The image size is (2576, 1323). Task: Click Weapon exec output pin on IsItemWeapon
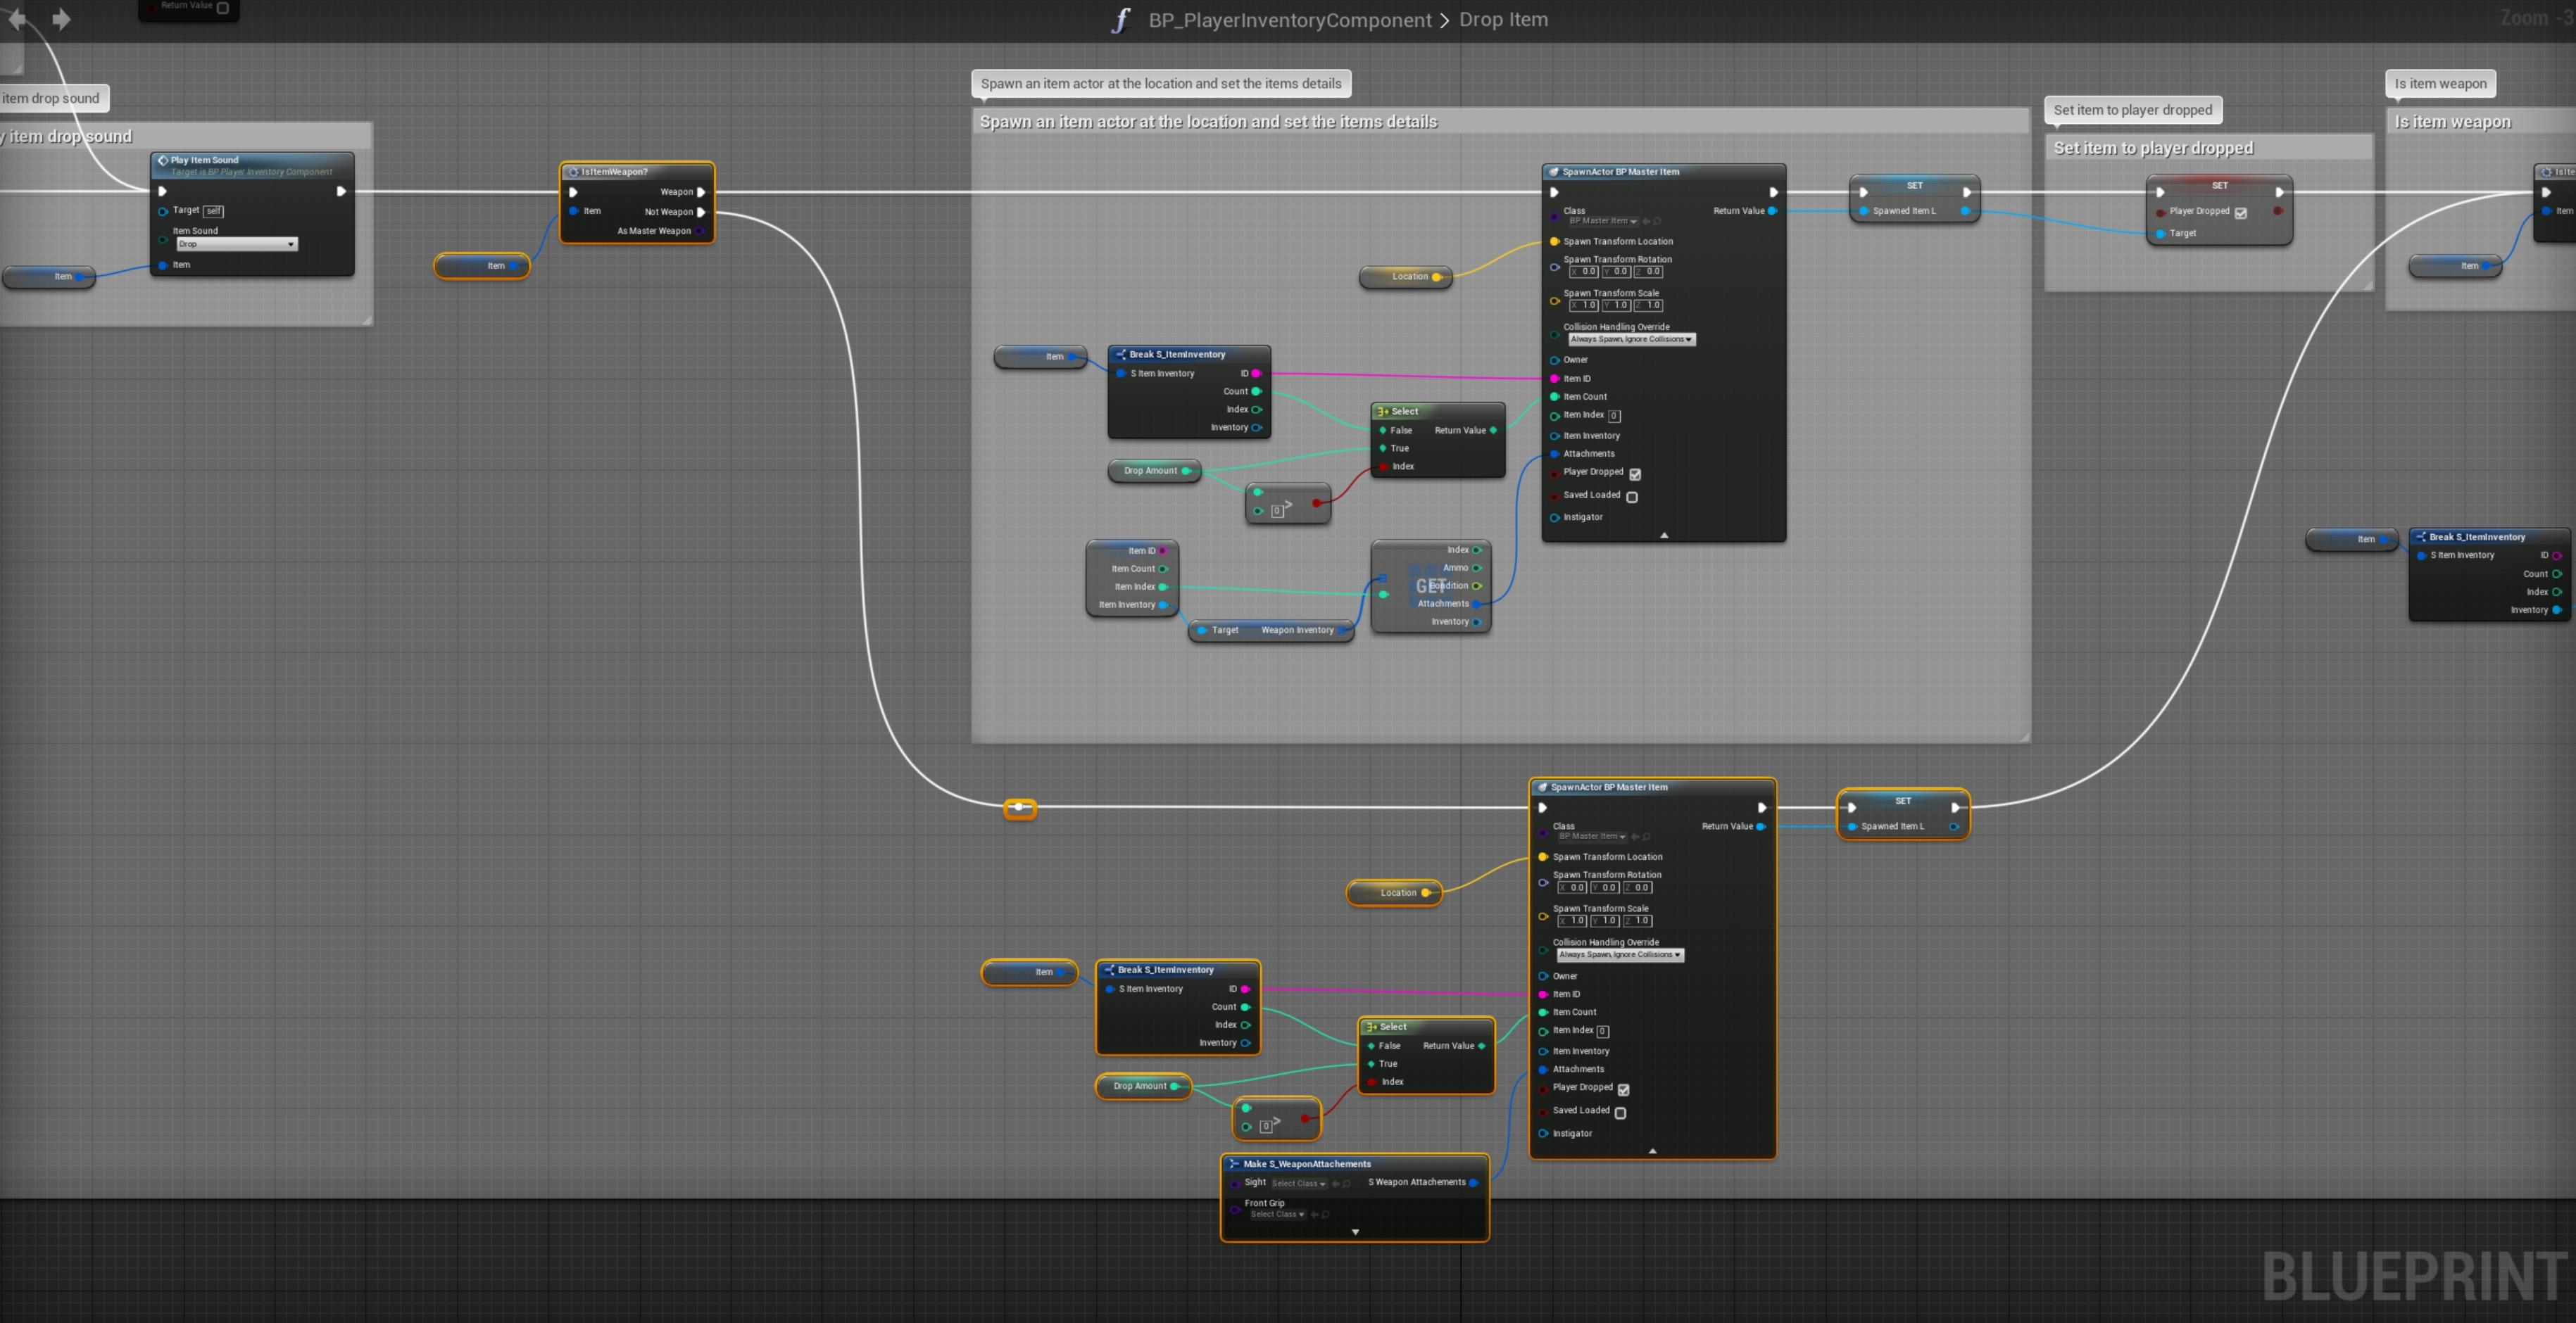coord(701,192)
